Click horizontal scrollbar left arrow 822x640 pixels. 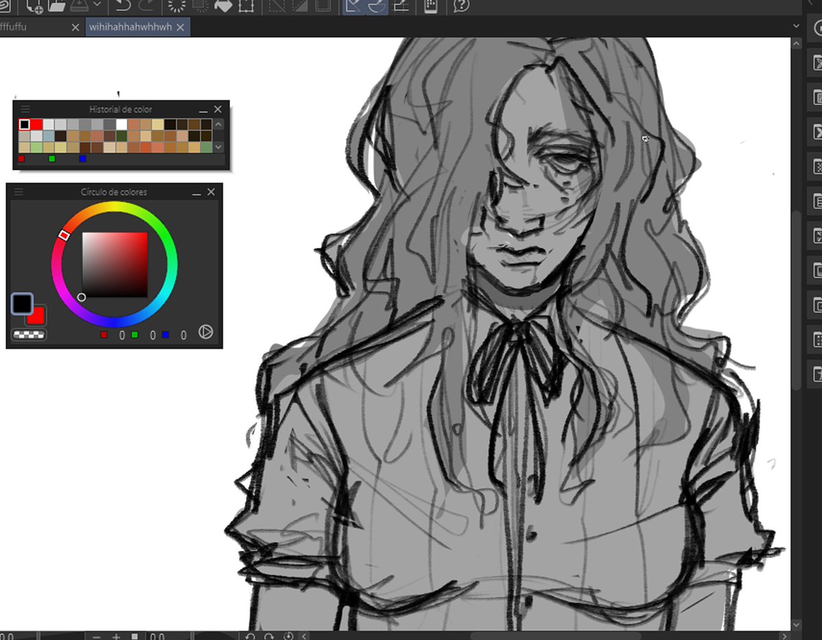(x=306, y=636)
